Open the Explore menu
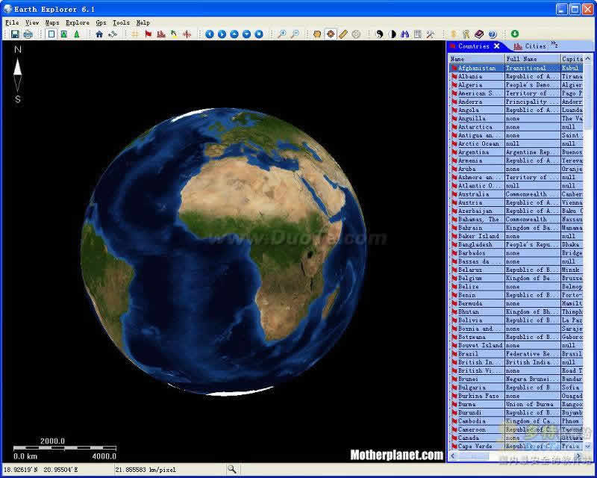597x478 pixels. pyautogui.click(x=78, y=22)
